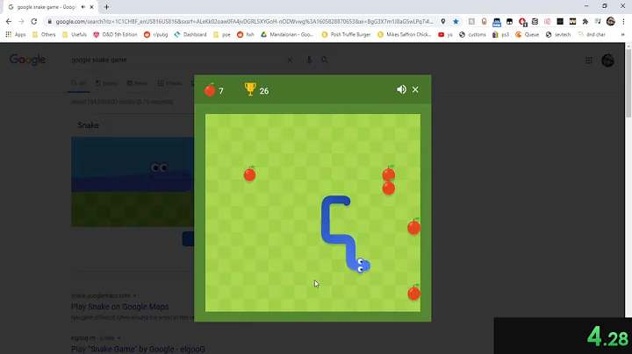
Task: Click the Google search box text
Action: coord(98,60)
